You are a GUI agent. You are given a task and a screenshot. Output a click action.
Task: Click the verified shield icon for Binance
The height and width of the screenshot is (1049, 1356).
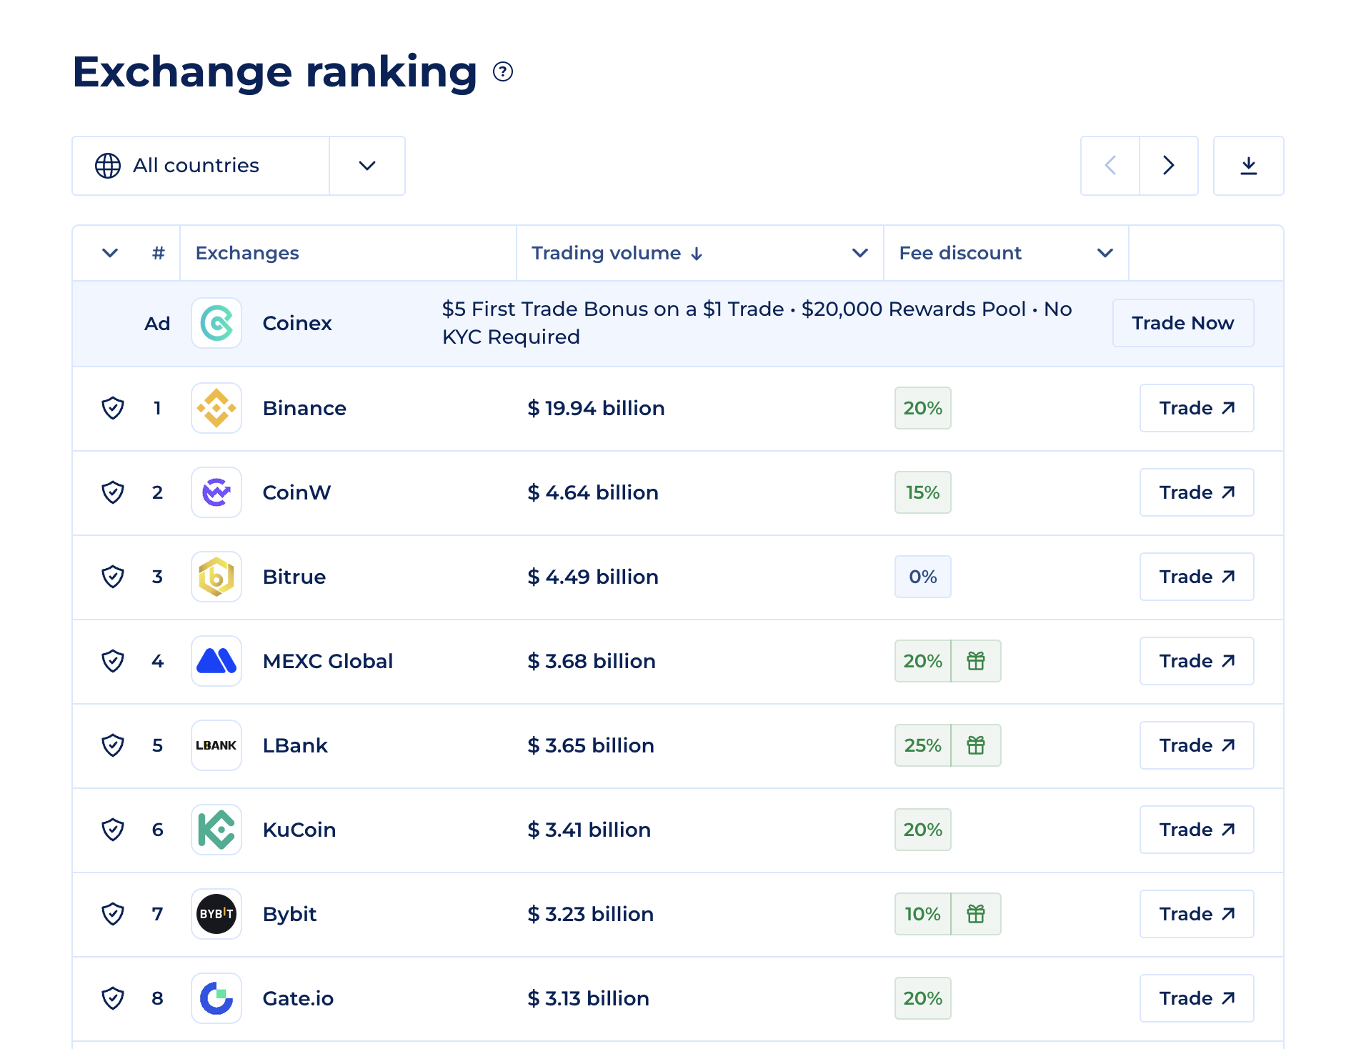click(x=113, y=408)
